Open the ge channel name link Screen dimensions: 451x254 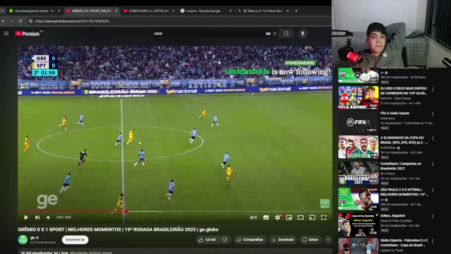32,237
